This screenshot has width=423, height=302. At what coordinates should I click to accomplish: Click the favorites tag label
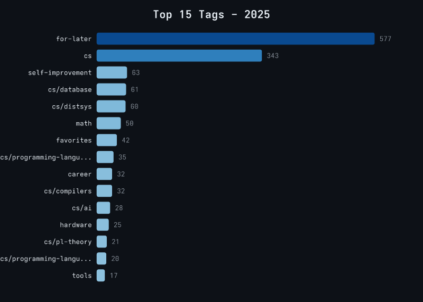click(x=74, y=140)
